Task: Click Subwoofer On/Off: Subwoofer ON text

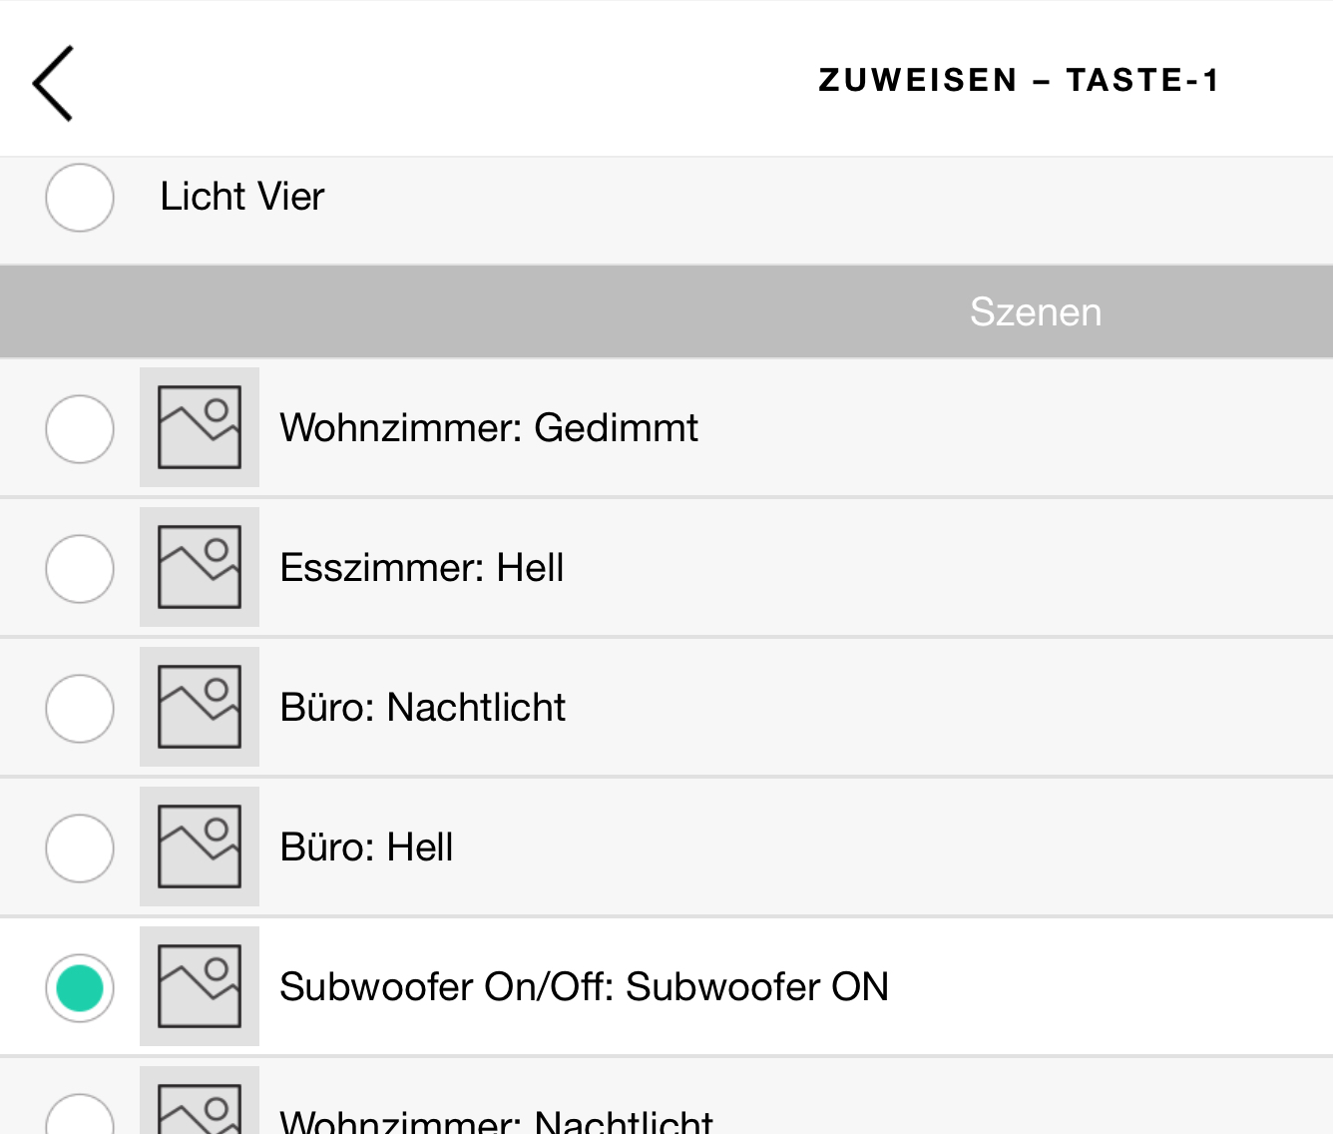Action: (x=584, y=987)
